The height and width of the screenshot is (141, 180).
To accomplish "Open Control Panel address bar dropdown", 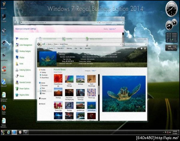I will (97, 23).
